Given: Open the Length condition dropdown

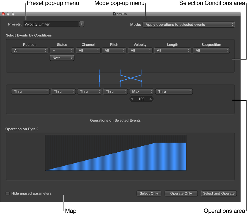Looking at the screenshot, I should click(x=172, y=50).
